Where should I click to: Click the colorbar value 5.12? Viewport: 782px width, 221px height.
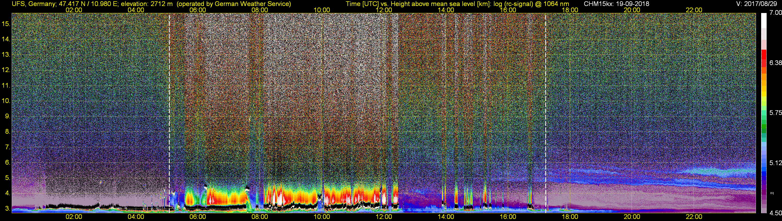(775, 163)
